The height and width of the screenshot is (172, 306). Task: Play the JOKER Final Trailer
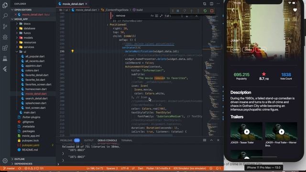tap(282, 132)
